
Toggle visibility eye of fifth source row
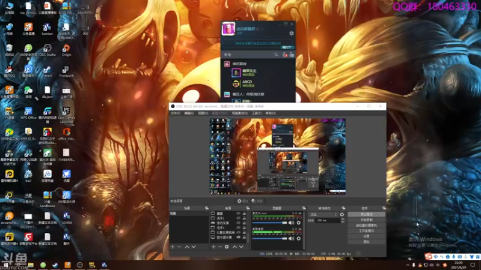click(x=238, y=232)
